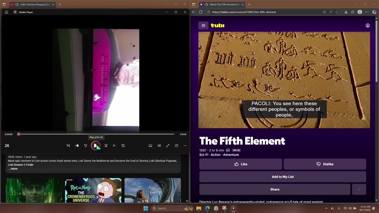Skip back 10 seconds in Media Player
This screenshot has width=379, height=213.
click(86, 146)
